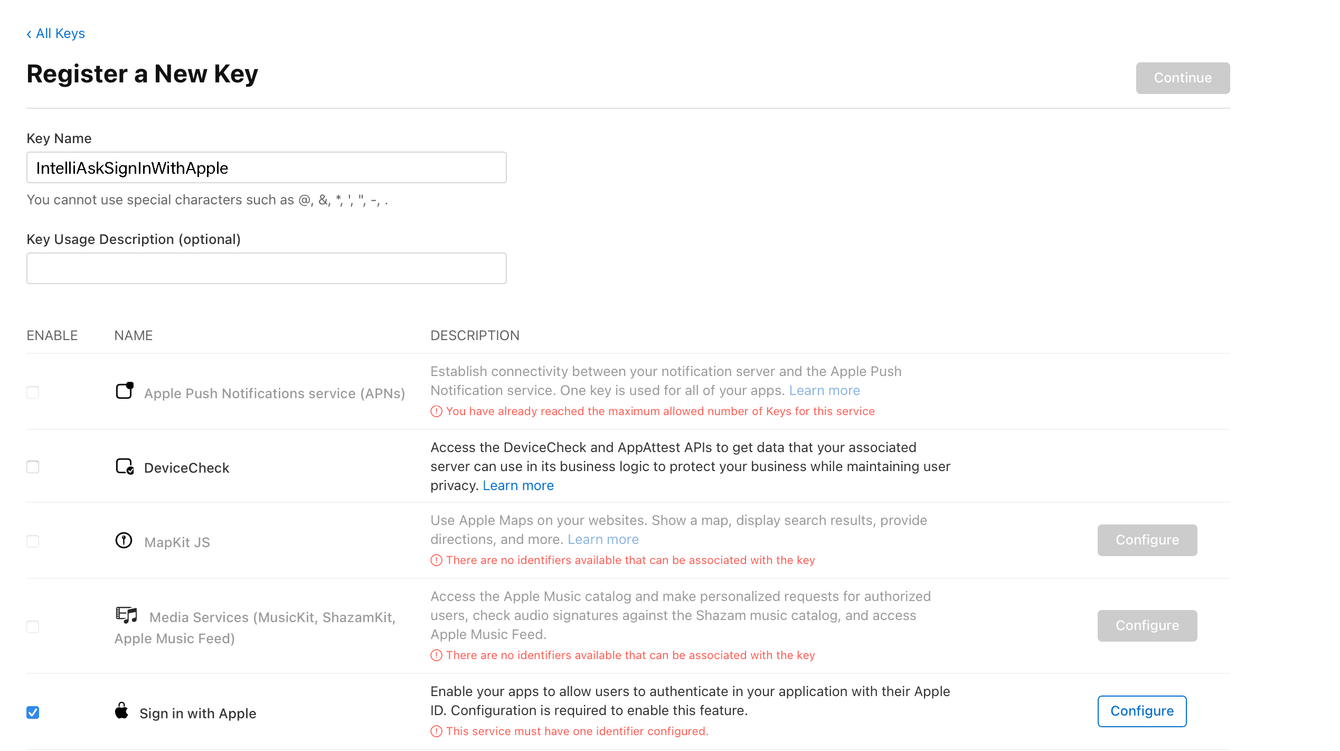1340x751 pixels.
Task: Go back to All Keys
Action: [56, 33]
